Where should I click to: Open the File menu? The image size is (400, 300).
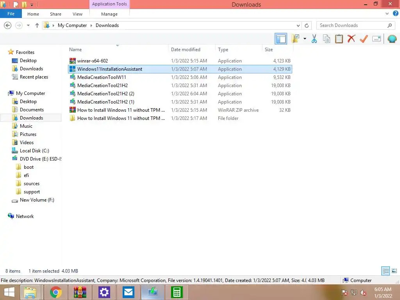click(11, 14)
